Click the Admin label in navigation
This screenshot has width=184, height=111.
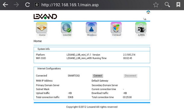[x=141, y=35]
